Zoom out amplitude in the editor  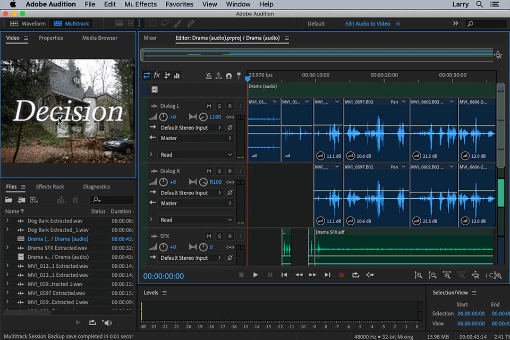(x=432, y=275)
